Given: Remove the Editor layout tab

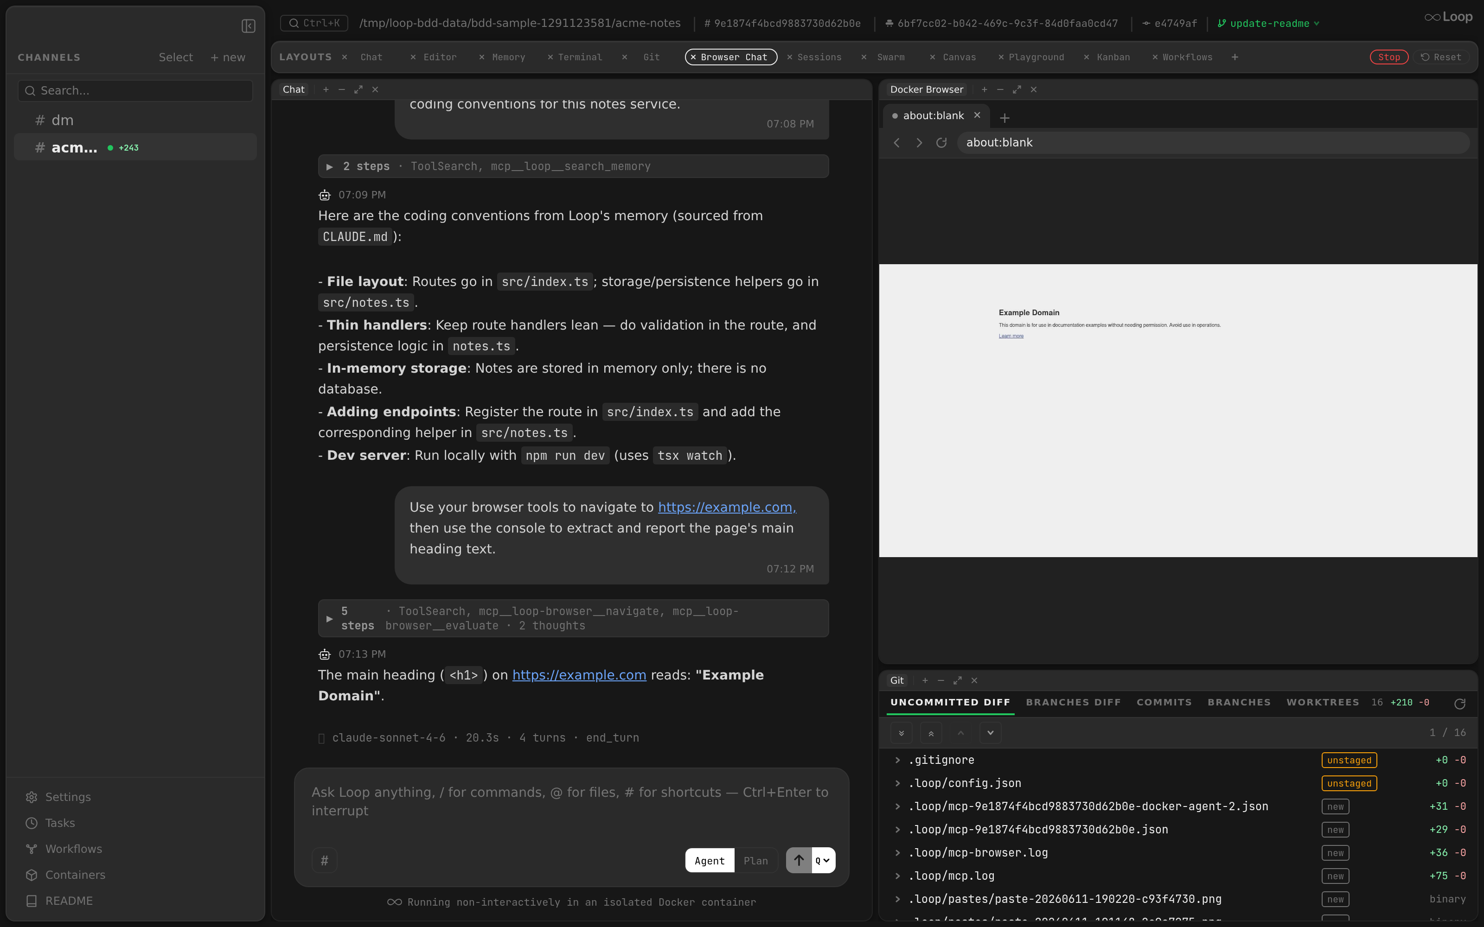Looking at the screenshot, I should (x=413, y=57).
